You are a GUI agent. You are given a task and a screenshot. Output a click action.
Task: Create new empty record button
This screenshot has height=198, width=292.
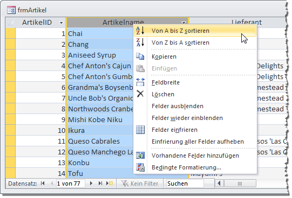(x=110, y=183)
